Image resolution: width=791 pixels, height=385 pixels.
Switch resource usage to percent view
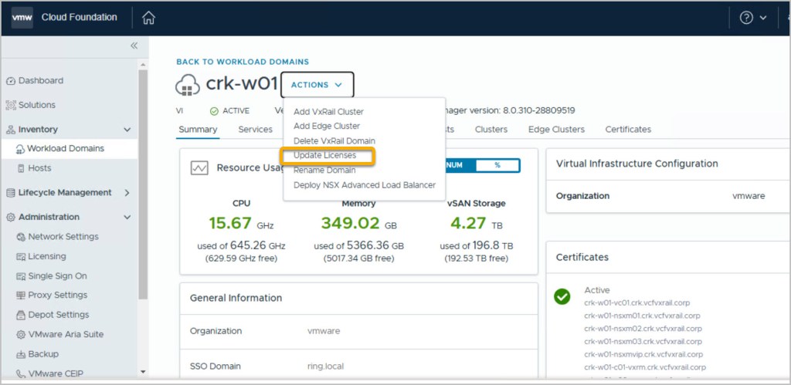497,165
